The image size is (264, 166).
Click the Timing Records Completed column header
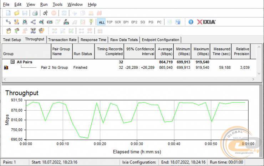109,51
